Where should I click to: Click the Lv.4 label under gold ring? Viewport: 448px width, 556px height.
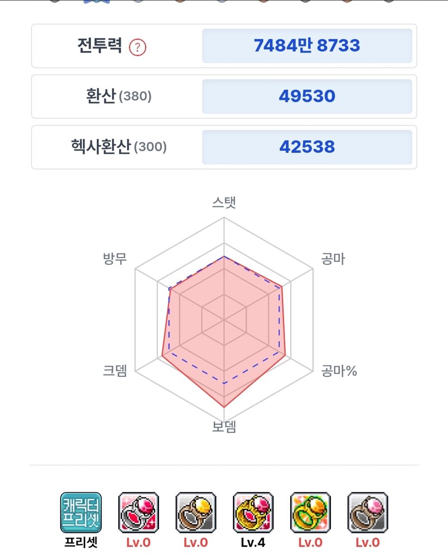[253, 543]
